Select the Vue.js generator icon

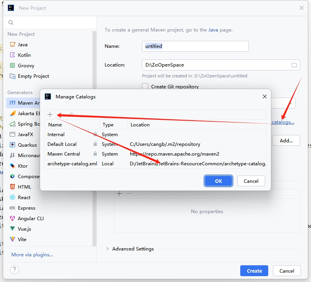(12, 229)
